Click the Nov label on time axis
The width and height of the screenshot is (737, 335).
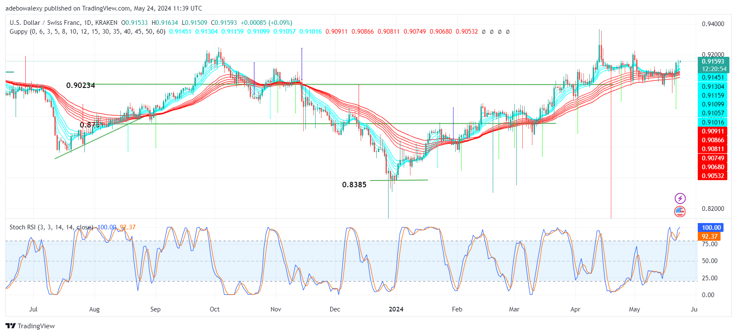pos(276,309)
